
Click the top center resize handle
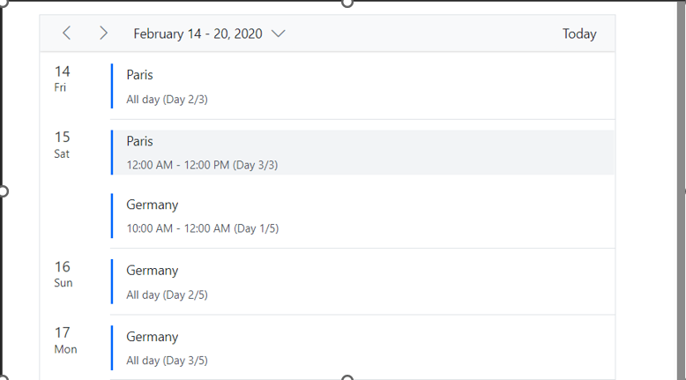pyautogui.click(x=347, y=3)
